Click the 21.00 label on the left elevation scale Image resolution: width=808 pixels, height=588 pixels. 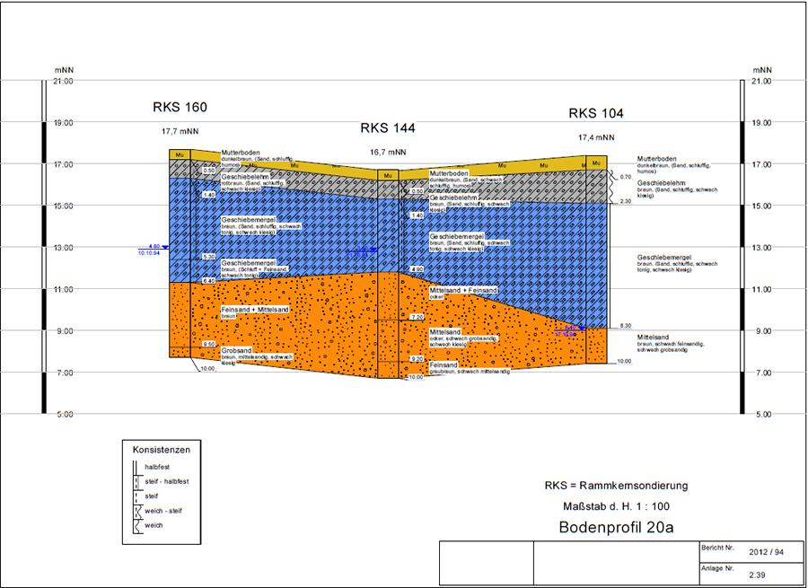(x=65, y=81)
